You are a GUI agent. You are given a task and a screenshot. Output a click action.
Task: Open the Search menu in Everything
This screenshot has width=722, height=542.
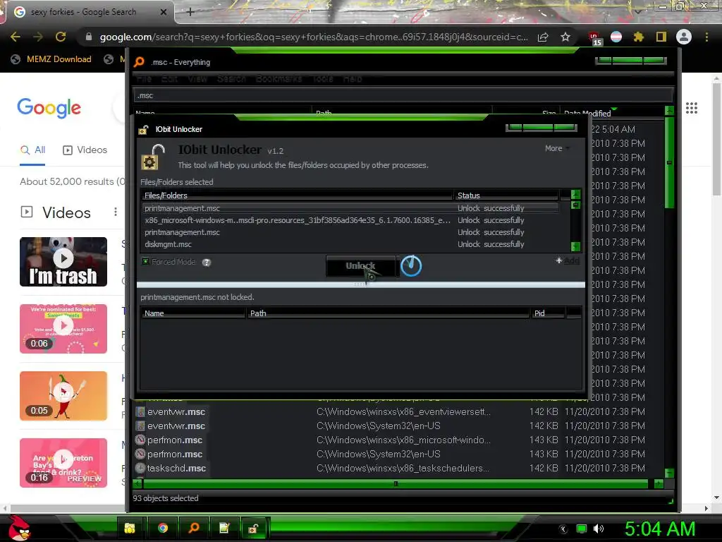pos(231,79)
